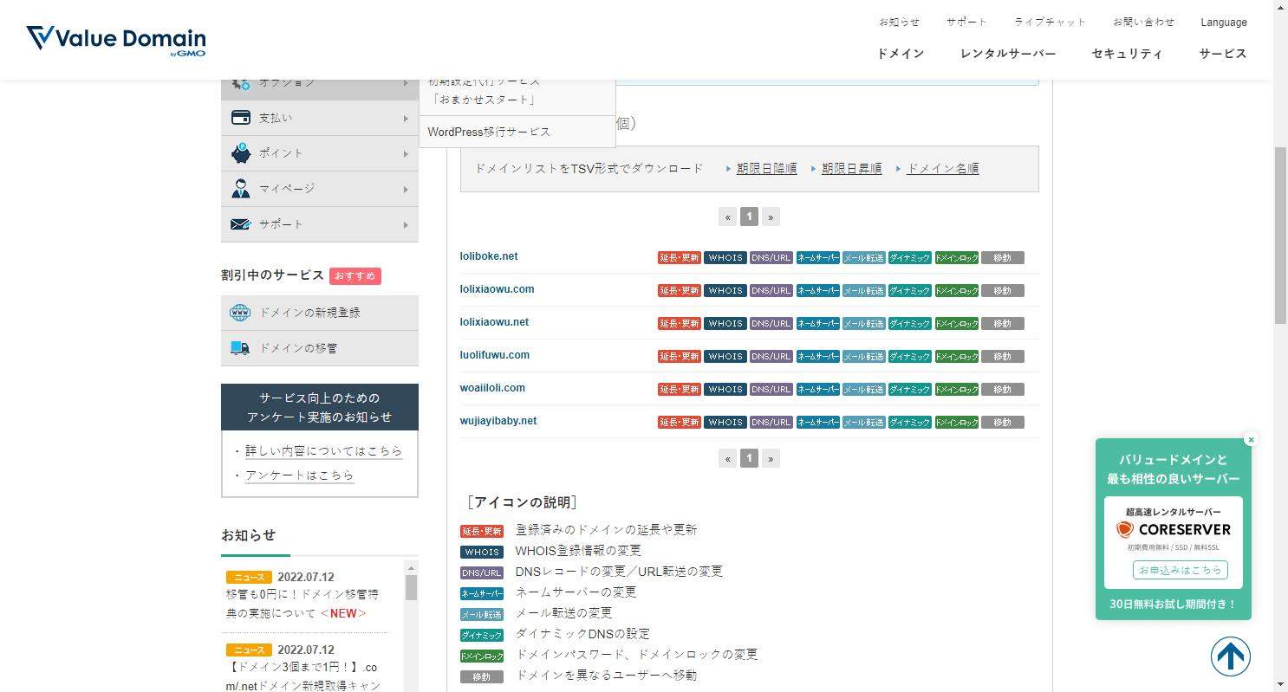Click 延長・更新 badge for loliboke.net
Image resolution: width=1288 pixels, height=692 pixels.
coord(679,258)
